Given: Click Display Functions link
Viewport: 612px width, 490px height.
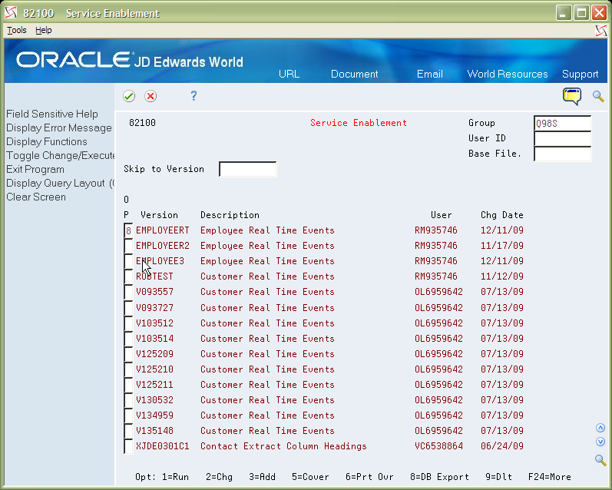Looking at the screenshot, I should [46, 141].
